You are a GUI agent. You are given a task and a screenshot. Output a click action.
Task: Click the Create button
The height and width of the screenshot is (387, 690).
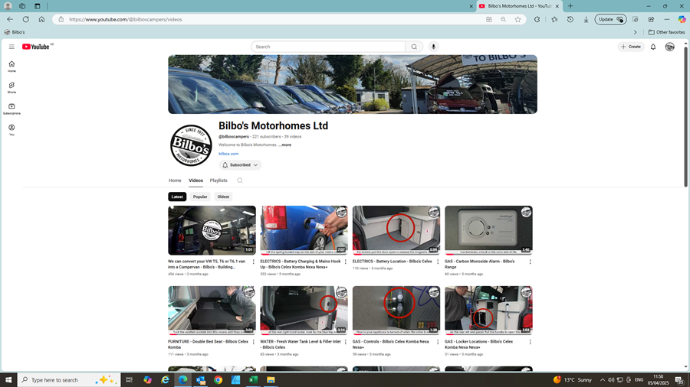tap(631, 47)
